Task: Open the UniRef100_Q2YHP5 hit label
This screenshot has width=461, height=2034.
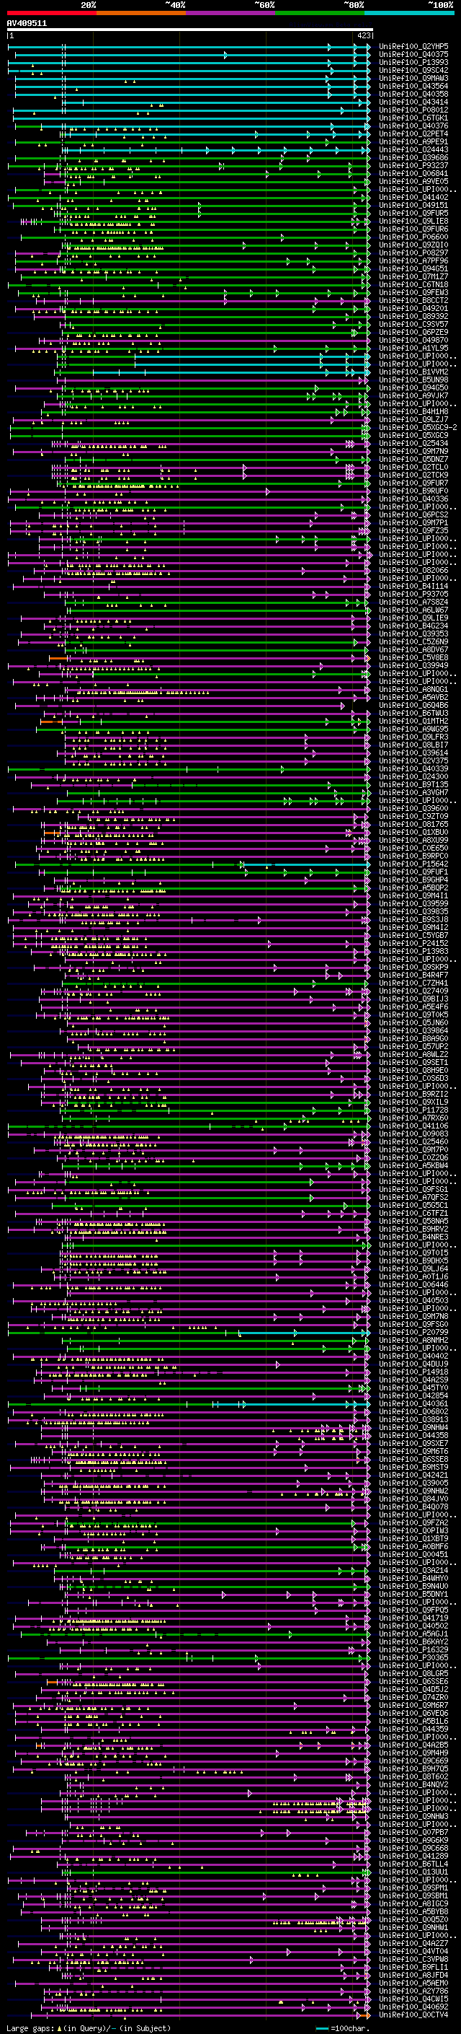Action: (x=413, y=48)
